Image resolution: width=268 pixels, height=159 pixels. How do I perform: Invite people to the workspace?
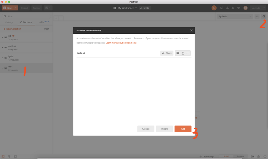pyautogui.click(x=145, y=8)
